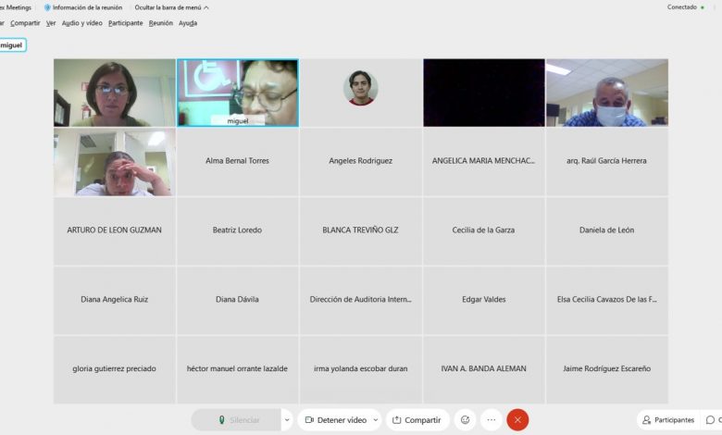Open the Participante menu
This screenshot has width=722, height=435.
125,23
